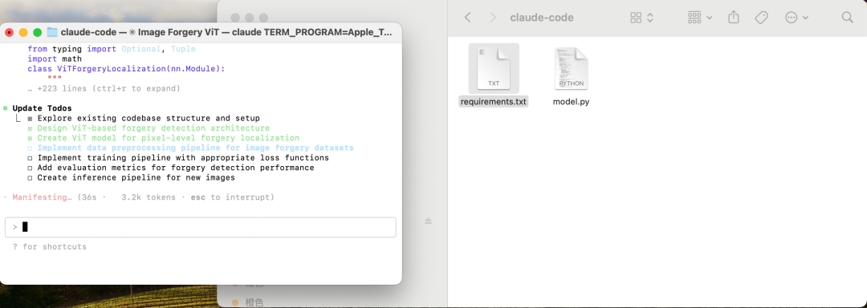This screenshot has height=308, width=867.
Task: Click the 'Create inference pipeline' todo checkbox
Action: [x=30, y=178]
